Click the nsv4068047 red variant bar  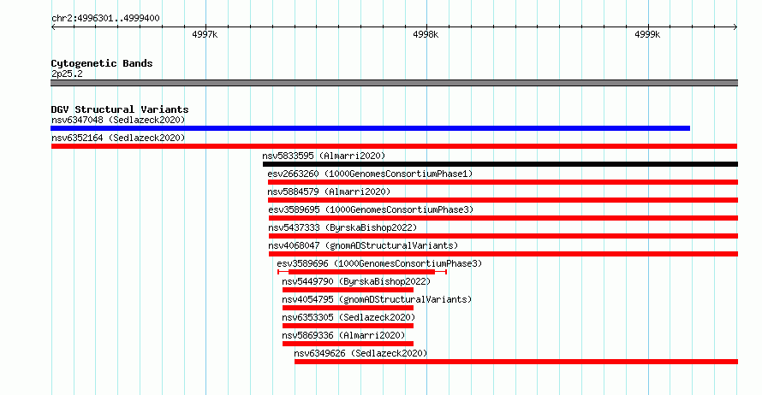503,254
